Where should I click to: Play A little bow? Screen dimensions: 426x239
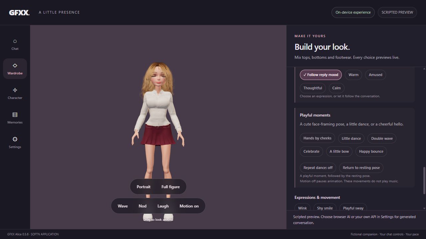pyautogui.click(x=339, y=151)
